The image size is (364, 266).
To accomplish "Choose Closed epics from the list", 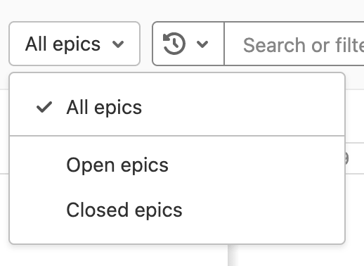I will click(177, 210).
